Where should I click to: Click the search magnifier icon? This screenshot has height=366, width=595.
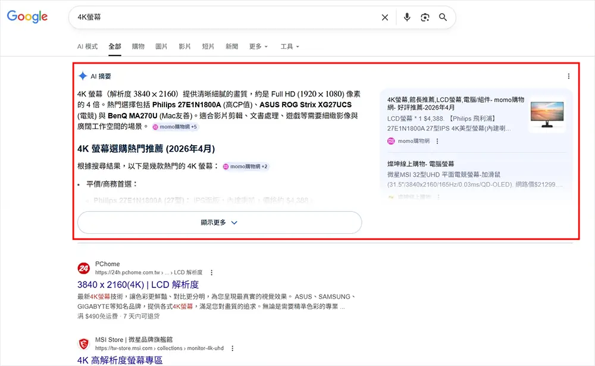tap(443, 17)
